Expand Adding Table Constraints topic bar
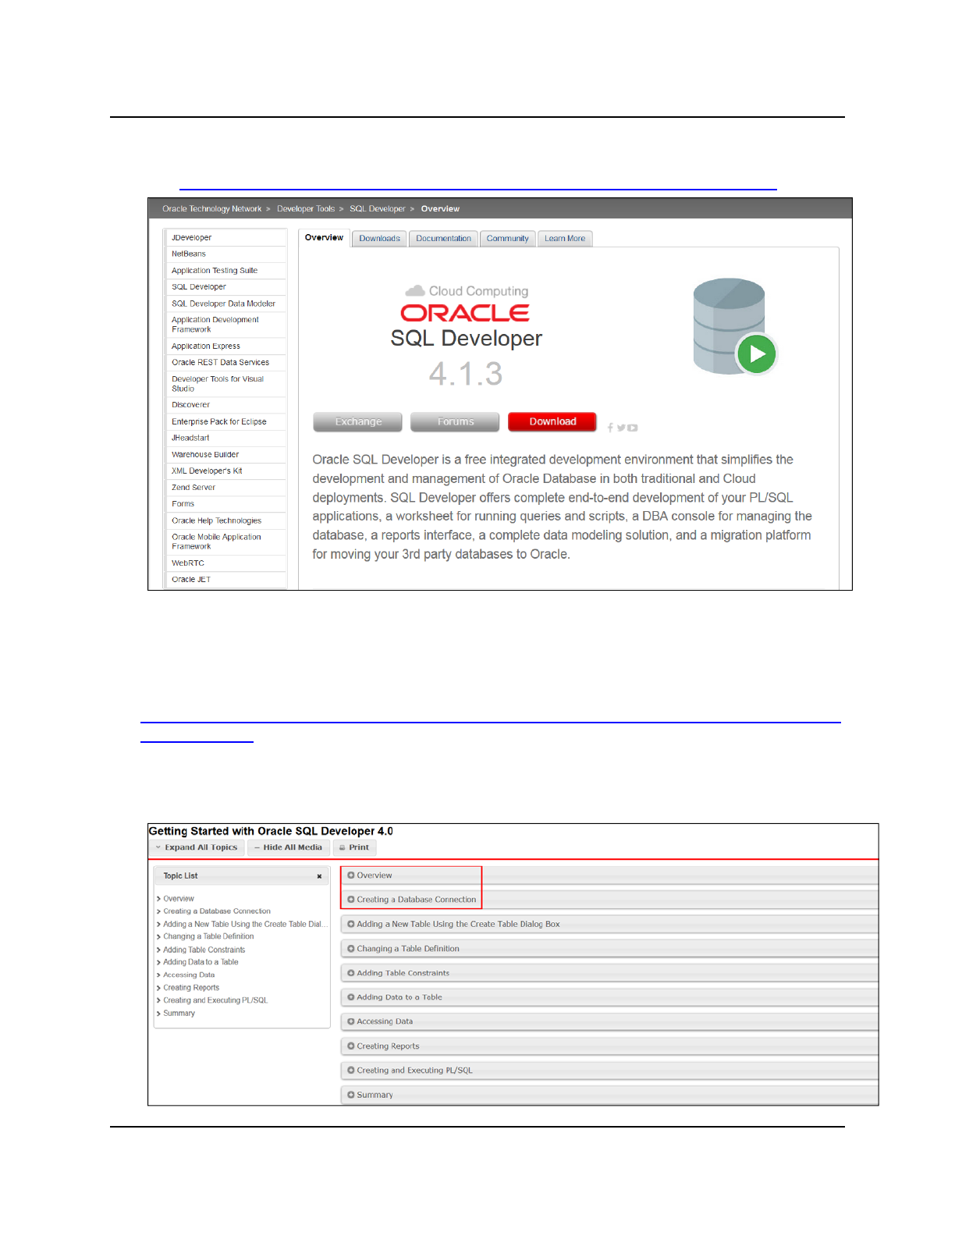 [x=609, y=973]
